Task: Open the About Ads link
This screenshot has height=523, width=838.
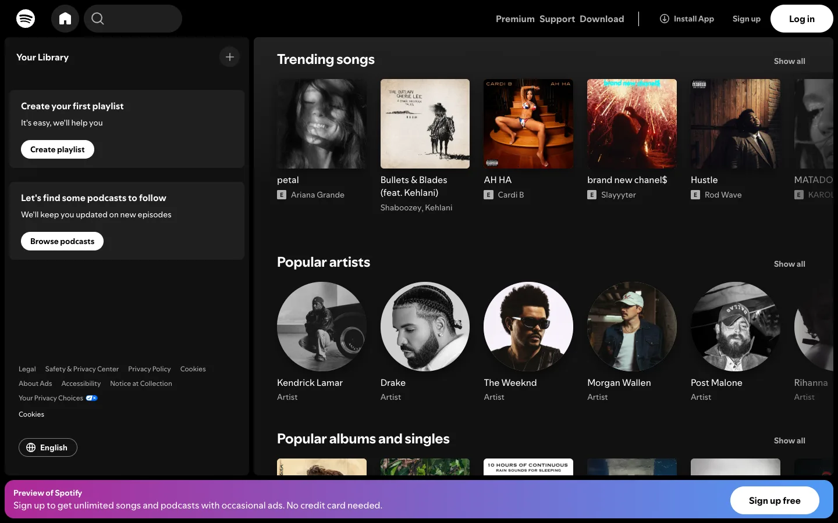Action: coord(35,384)
